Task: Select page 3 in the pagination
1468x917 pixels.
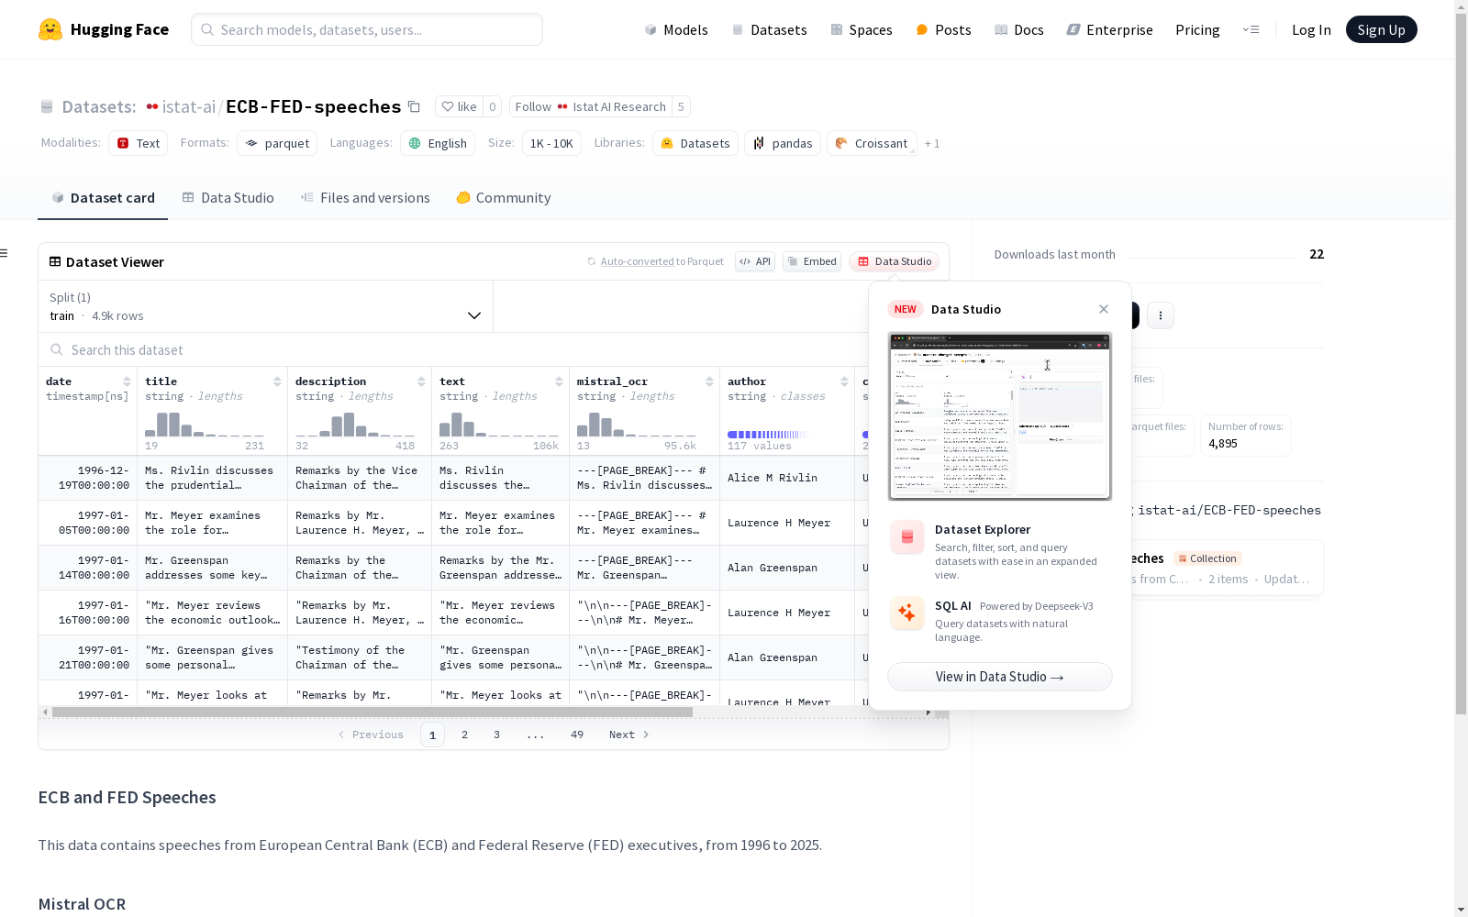Action: (x=497, y=735)
